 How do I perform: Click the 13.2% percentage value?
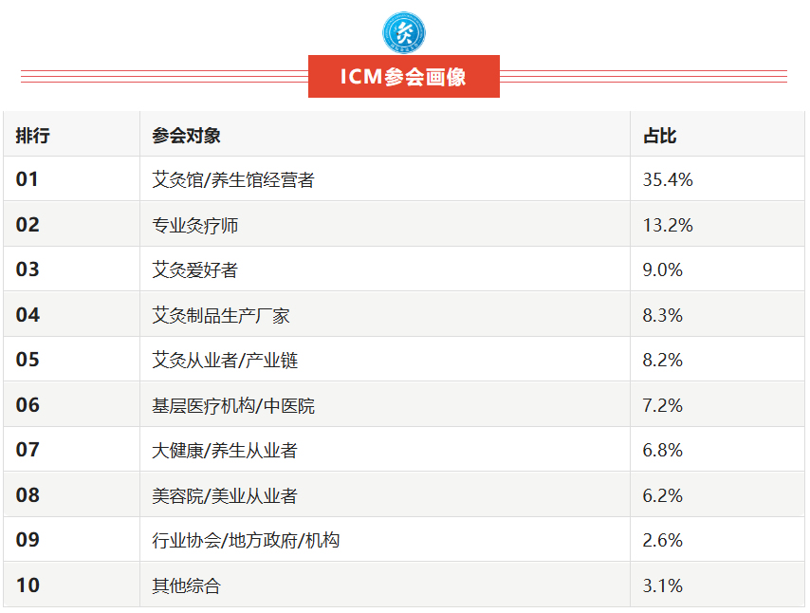[x=668, y=225]
